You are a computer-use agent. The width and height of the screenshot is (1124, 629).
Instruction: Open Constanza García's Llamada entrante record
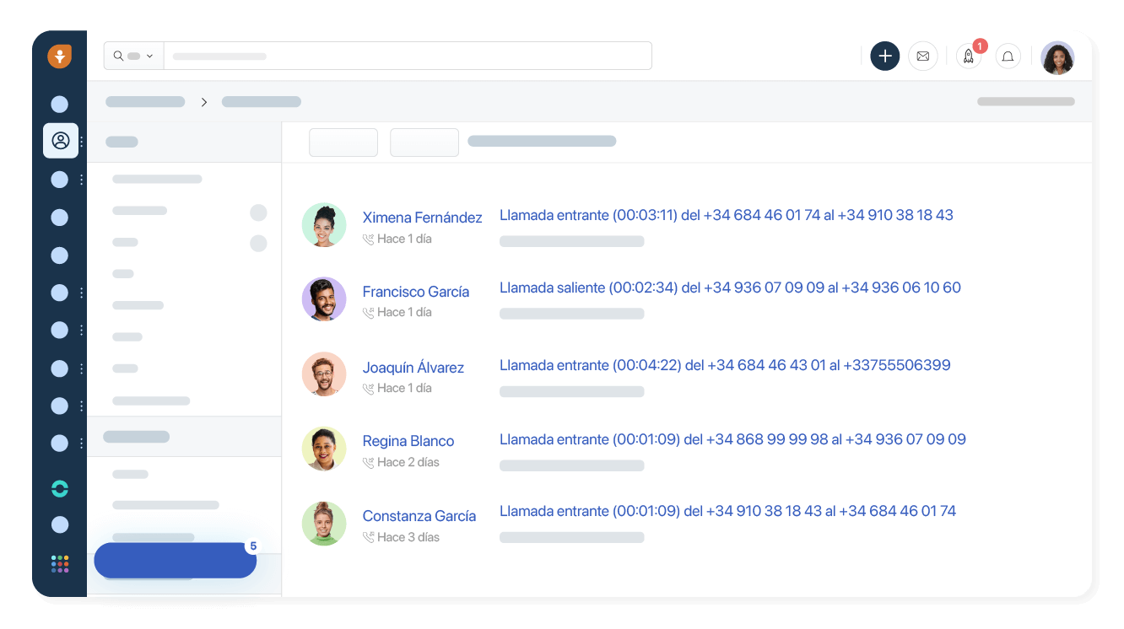728,511
